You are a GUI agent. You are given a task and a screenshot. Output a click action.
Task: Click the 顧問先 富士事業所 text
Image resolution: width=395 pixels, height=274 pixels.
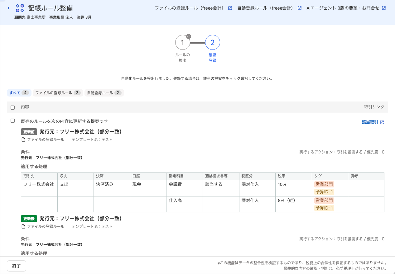coord(30,17)
